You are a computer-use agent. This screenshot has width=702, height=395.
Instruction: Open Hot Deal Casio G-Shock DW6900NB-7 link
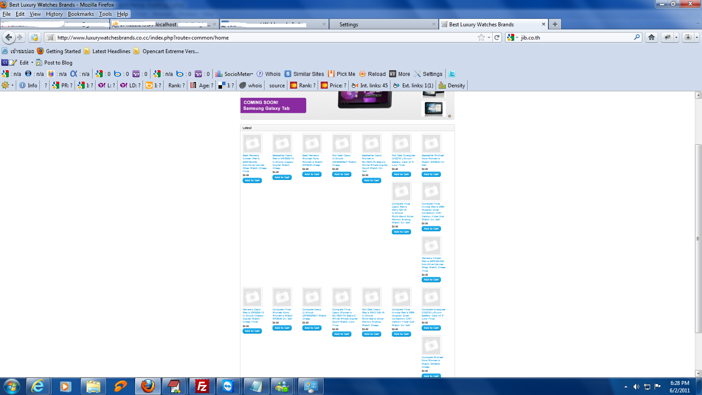(x=344, y=160)
